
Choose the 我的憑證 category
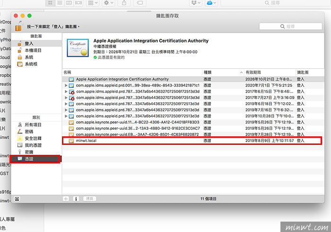(36, 145)
